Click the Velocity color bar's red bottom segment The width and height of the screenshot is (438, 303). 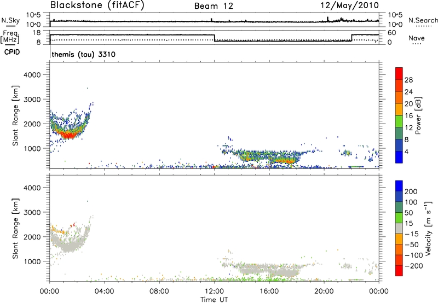coord(399,271)
